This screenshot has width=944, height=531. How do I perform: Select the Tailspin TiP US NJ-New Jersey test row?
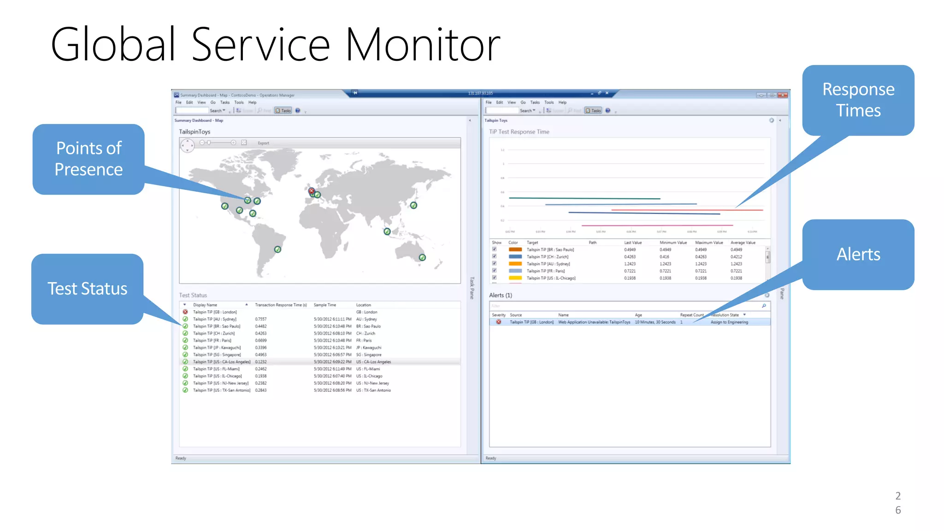click(320, 383)
